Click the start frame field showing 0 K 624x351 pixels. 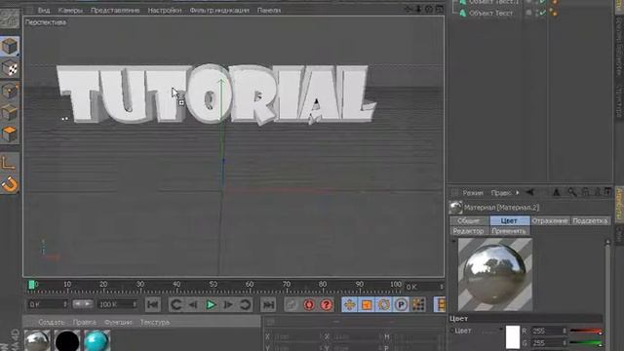(48, 304)
